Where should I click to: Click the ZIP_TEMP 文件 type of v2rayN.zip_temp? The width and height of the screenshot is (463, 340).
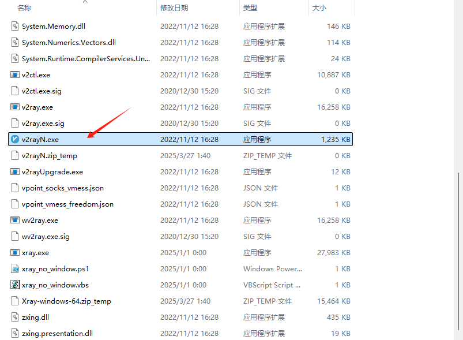pyautogui.click(x=267, y=156)
